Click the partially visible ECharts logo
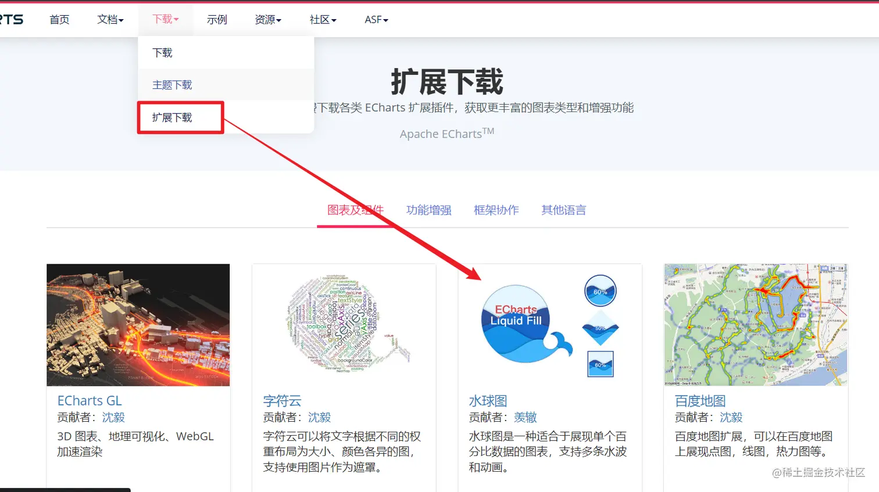Screen dimensions: 879x492 12,20
